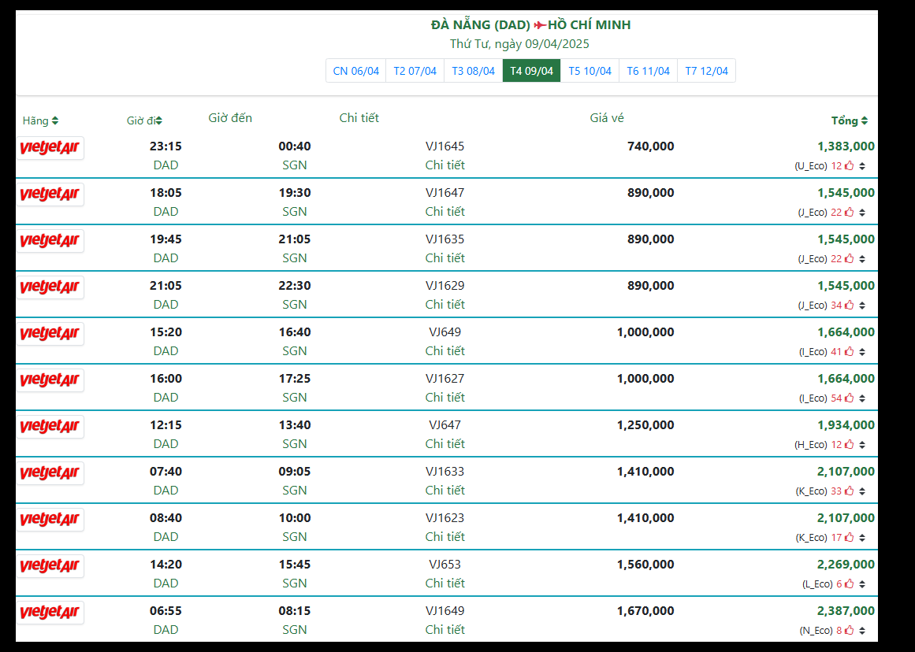Select the CN 06/04 date tab

355,71
